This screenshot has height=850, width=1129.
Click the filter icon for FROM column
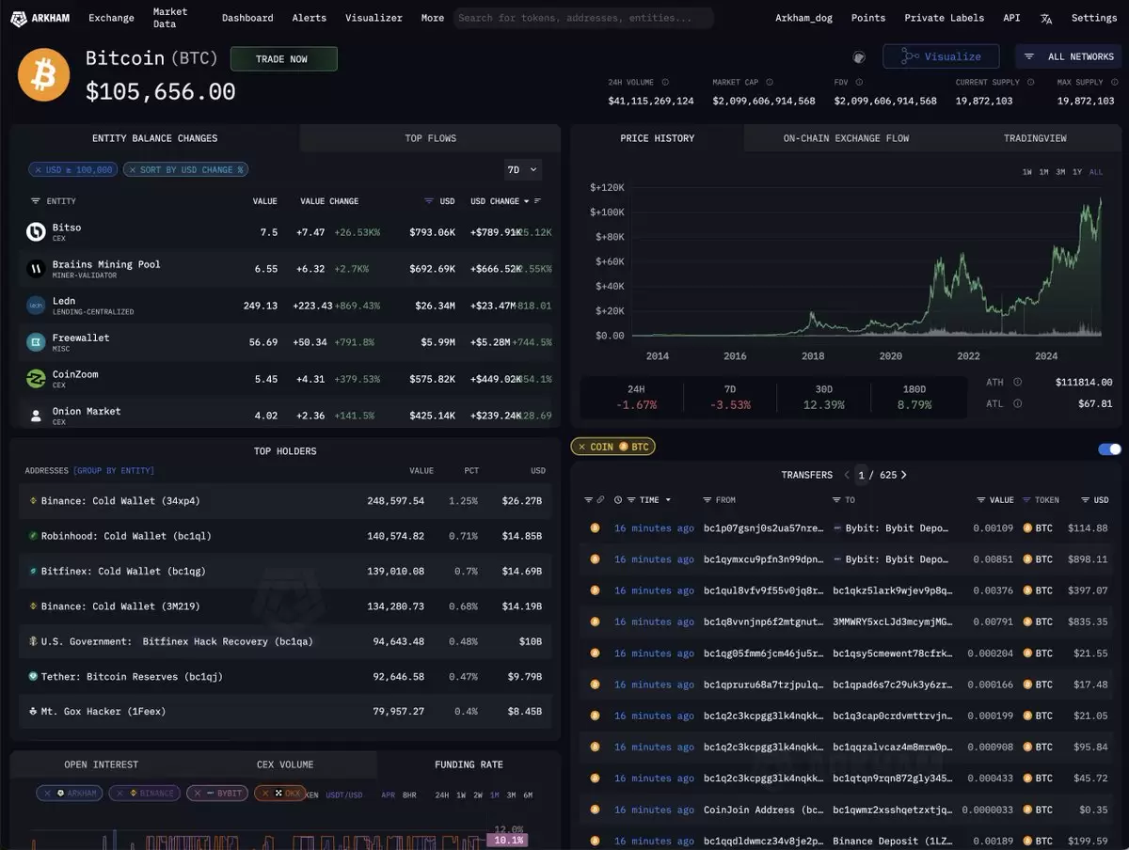point(708,500)
